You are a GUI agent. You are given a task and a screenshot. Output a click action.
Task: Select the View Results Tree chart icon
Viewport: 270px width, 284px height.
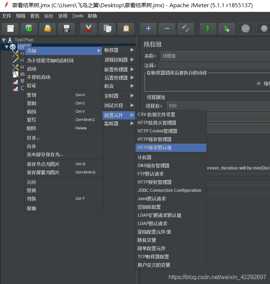[x=16, y=82]
